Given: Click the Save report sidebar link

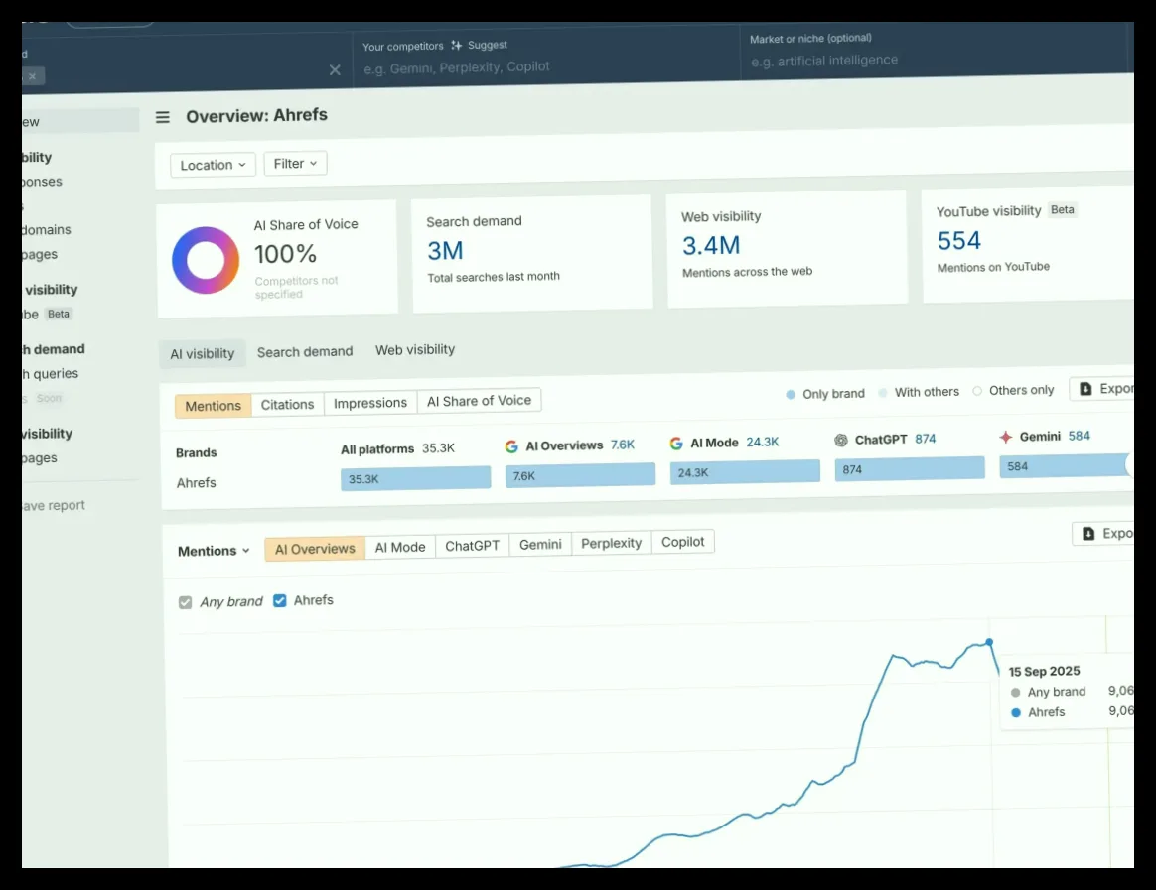Looking at the screenshot, I should click(x=53, y=505).
